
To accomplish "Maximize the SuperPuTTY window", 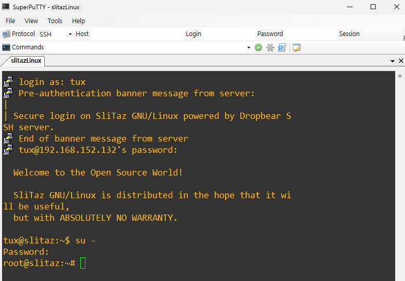I will tap(373, 7).
